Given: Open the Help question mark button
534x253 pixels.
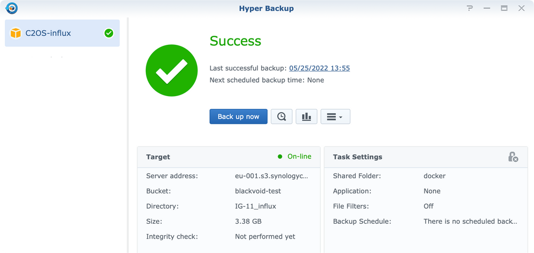Looking at the screenshot, I should coord(469,8).
